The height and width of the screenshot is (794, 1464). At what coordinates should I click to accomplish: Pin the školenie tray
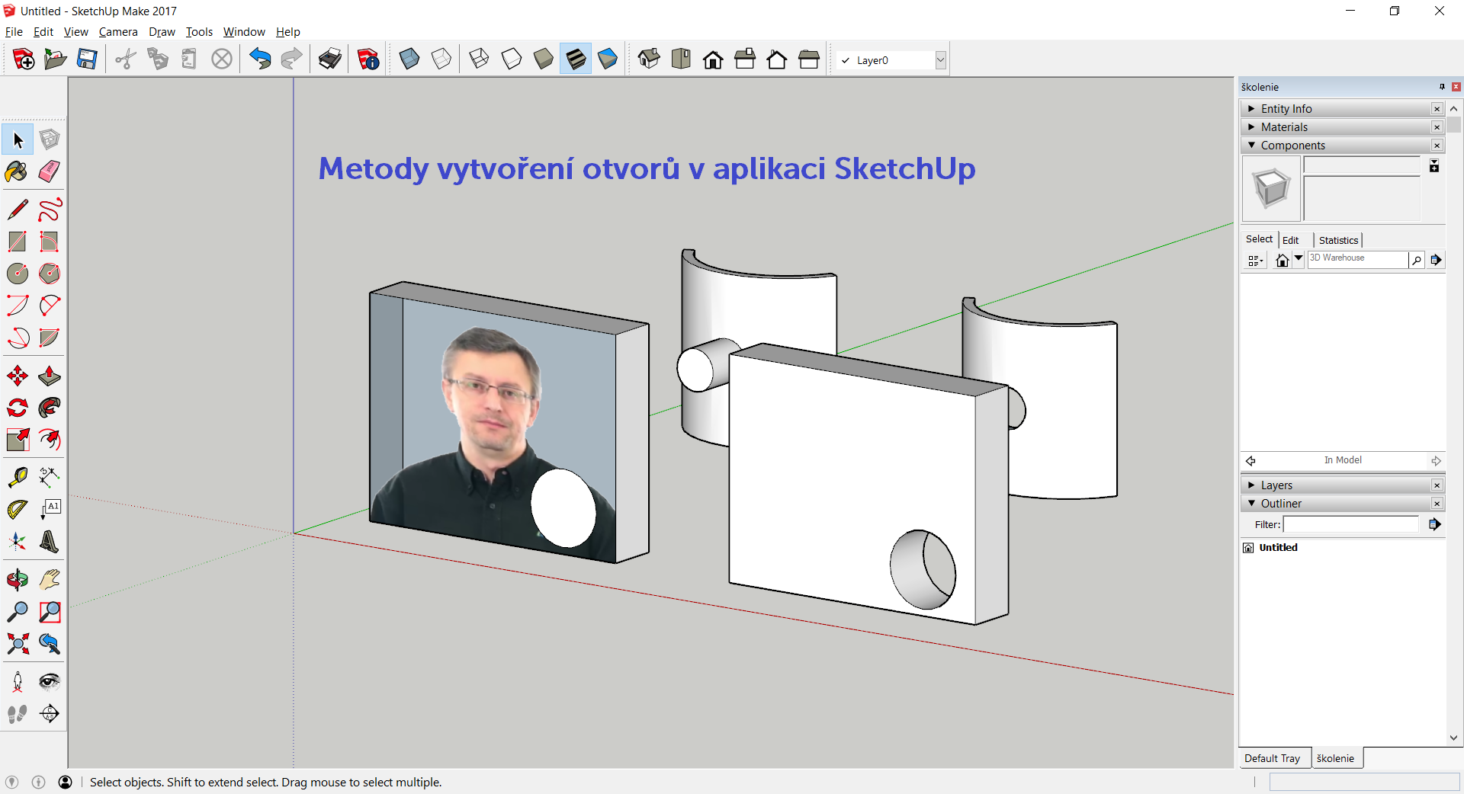[x=1442, y=87]
